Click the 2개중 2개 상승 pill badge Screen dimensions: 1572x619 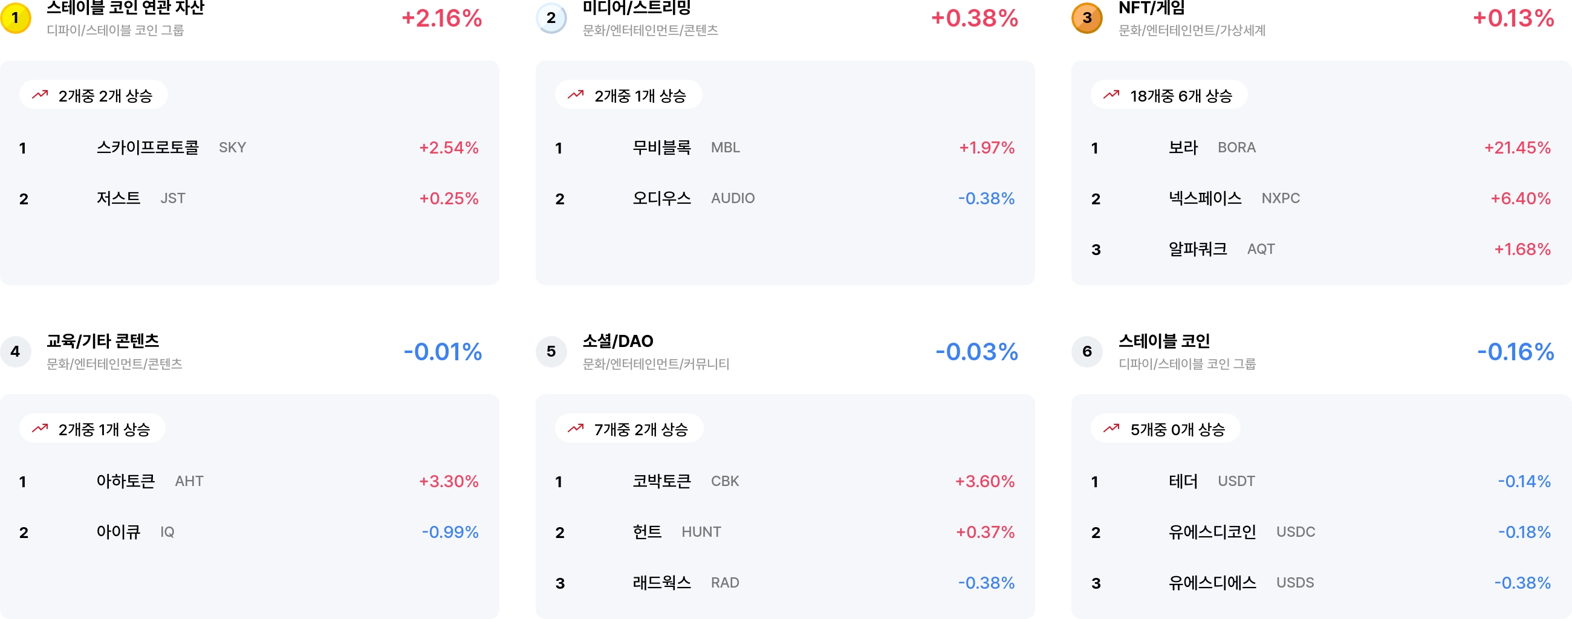93,95
